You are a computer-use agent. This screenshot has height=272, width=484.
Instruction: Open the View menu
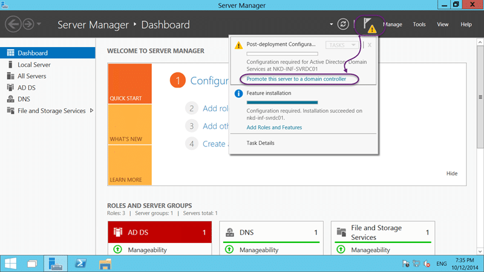pos(442,24)
